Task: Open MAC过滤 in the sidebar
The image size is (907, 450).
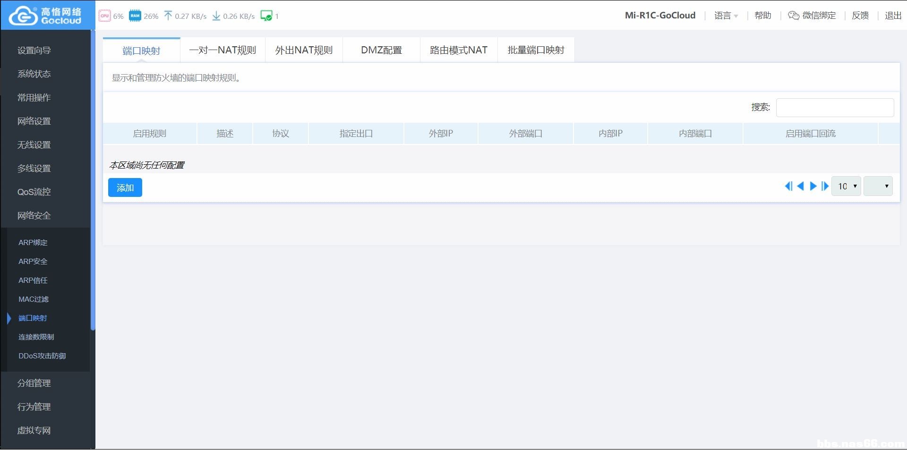Action: (34, 299)
